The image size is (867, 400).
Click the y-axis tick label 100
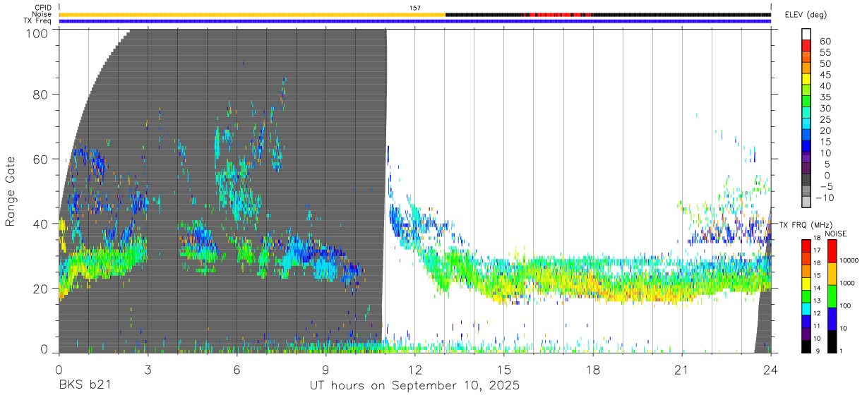[38, 32]
